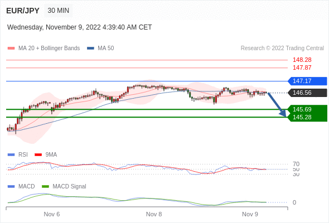Toggle the MA 20 + Bollinger Bands legend label
329x223 pixels.
tap(49, 49)
